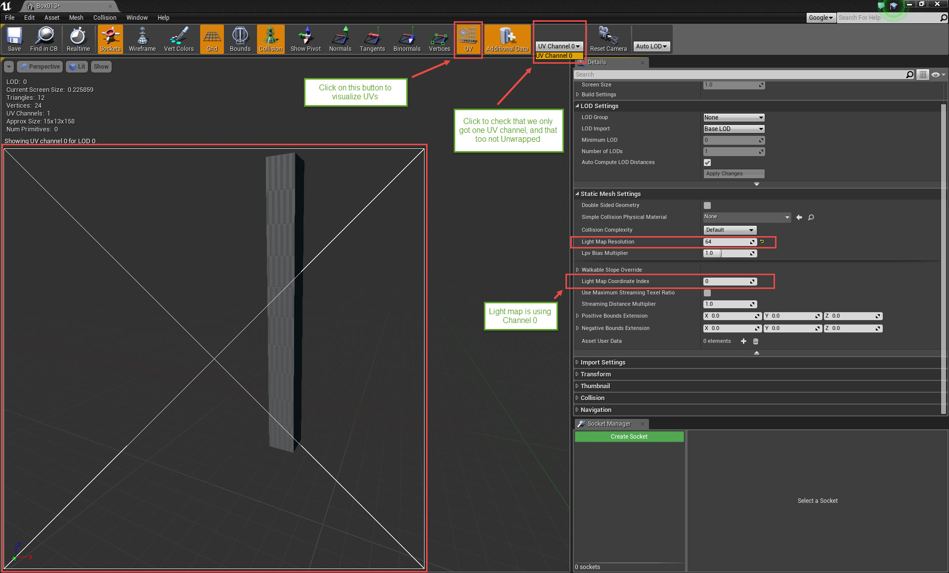This screenshot has height=573, width=949.
Task: Toggle the Show Pivot icon
Action: click(x=305, y=39)
